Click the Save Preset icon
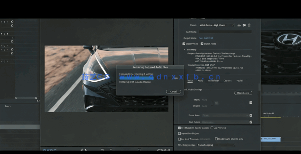Screen dimensions: 301x154 pos(239,25)
